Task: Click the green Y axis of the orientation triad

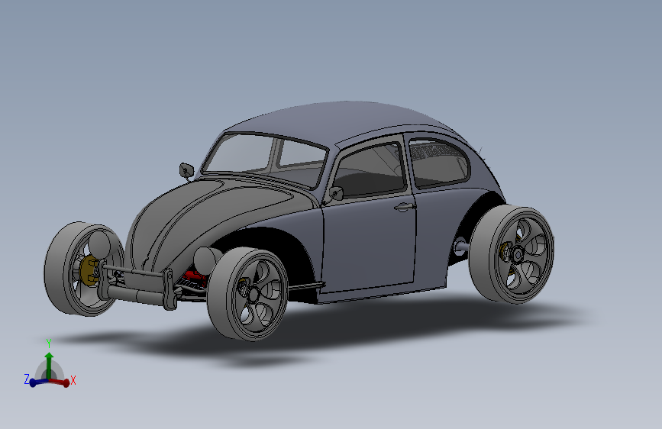Action: (49, 365)
